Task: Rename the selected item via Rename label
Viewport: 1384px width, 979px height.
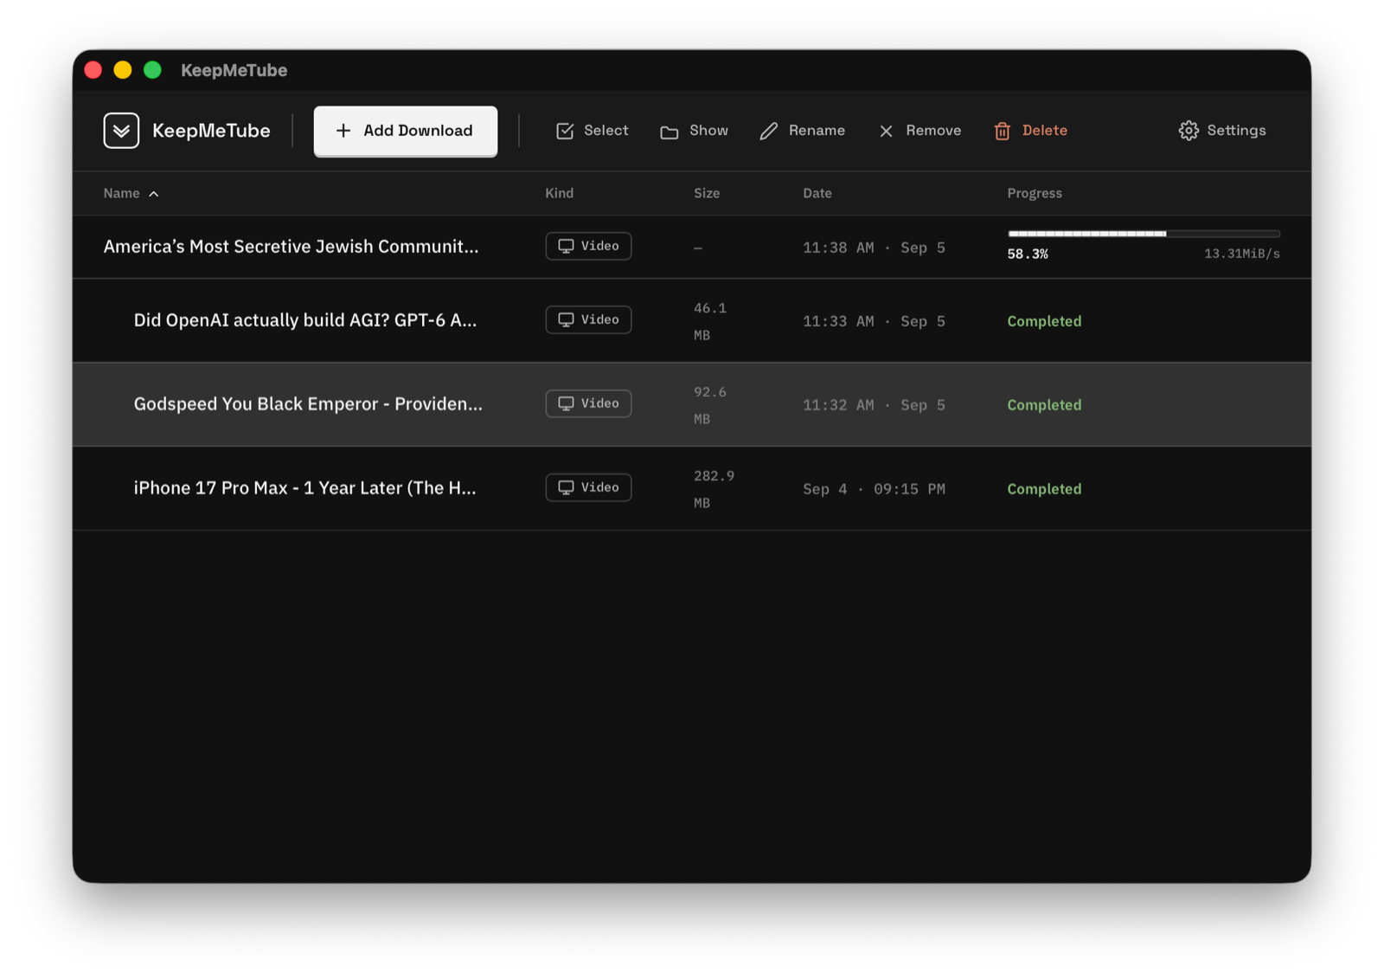Action: click(817, 131)
